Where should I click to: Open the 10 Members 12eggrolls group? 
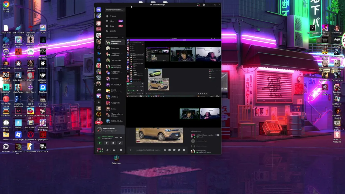[115, 54]
